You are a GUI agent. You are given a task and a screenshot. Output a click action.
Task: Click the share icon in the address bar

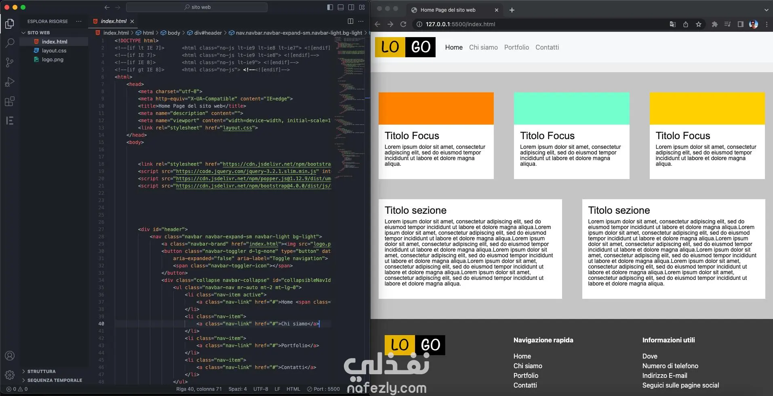(x=686, y=24)
